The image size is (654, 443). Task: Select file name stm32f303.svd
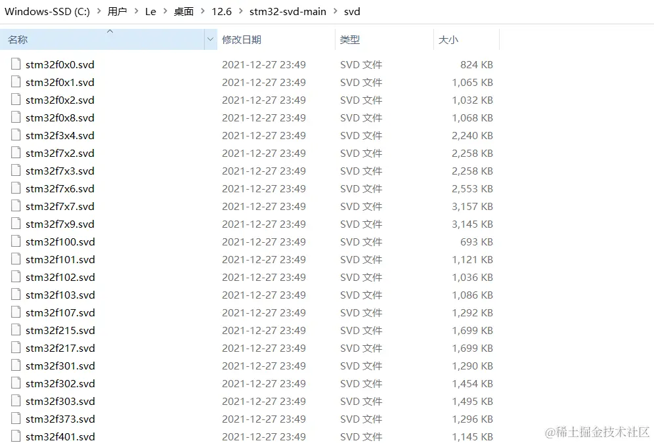(60, 402)
